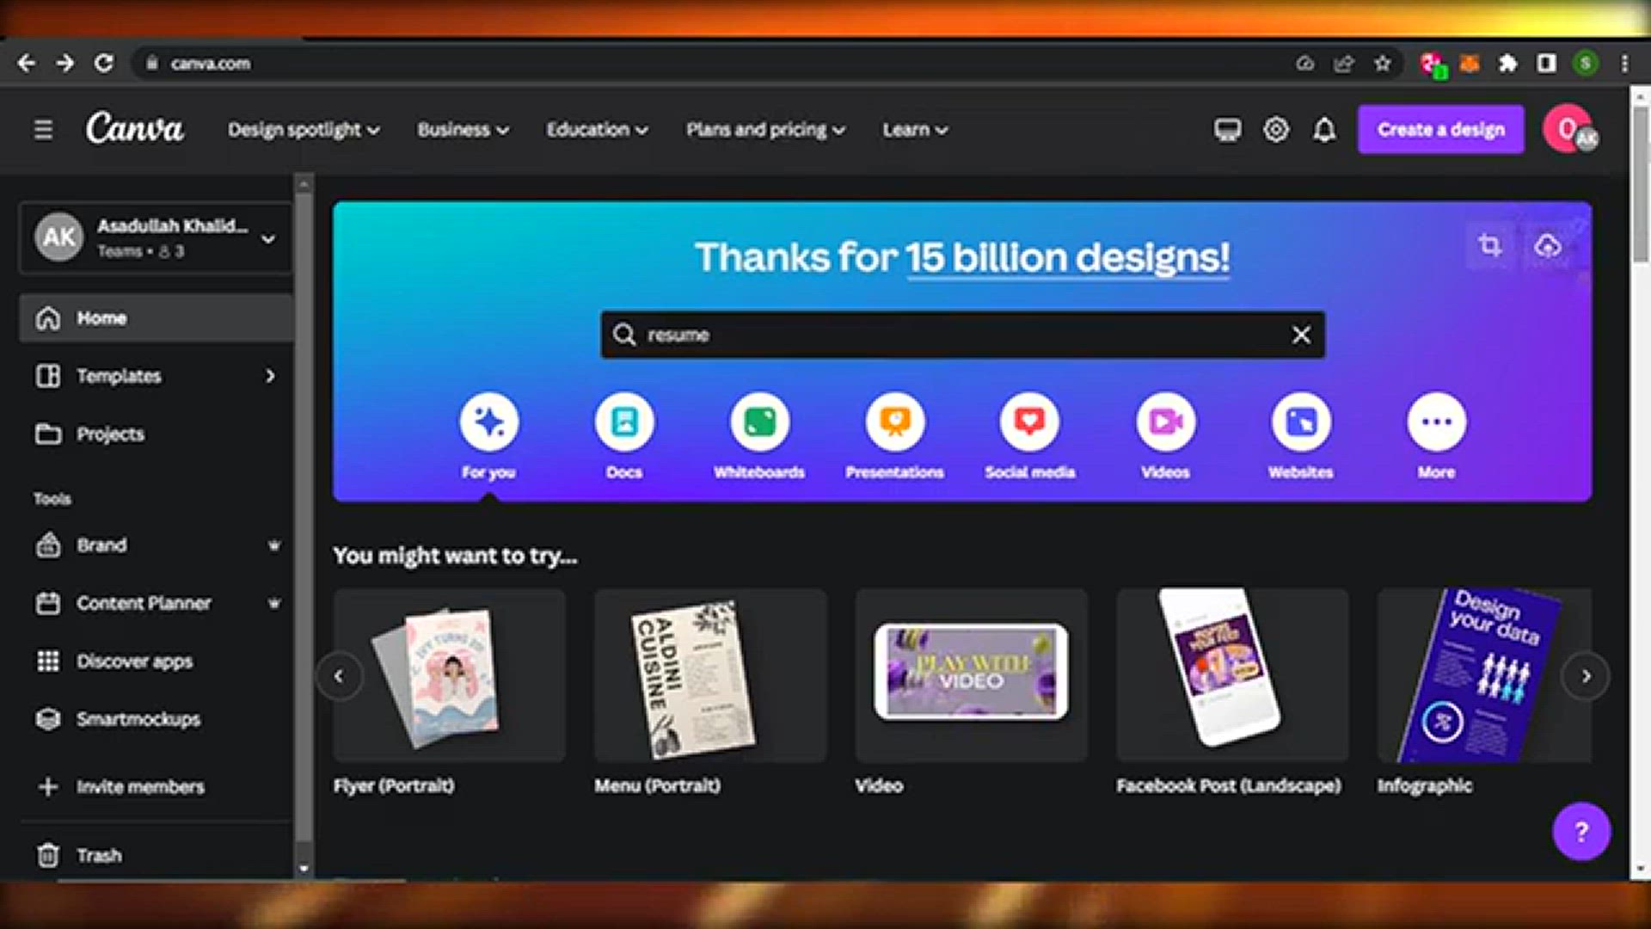Open the Facebook Post (Landscape) thumbnail
Image resolution: width=1651 pixels, height=929 pixels.
[x=1232, y=675]
